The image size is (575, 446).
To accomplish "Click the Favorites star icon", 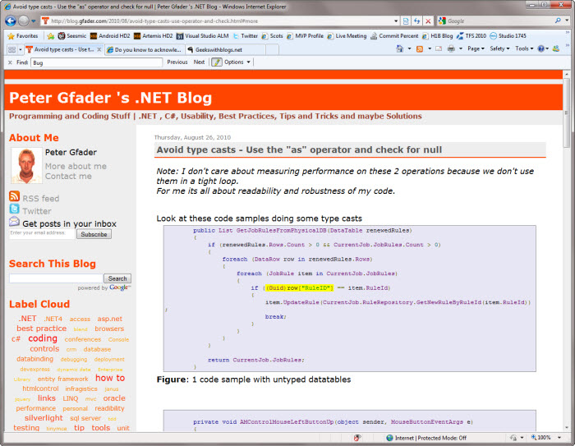I will pyautogui.click(x=11, y=36).
